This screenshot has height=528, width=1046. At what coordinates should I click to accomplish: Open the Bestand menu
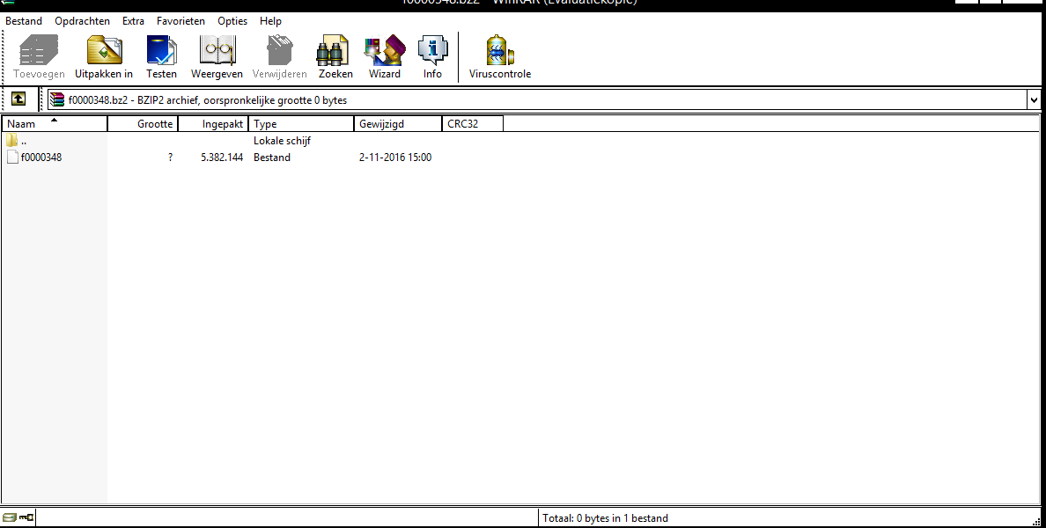click(x=24, y=21)
